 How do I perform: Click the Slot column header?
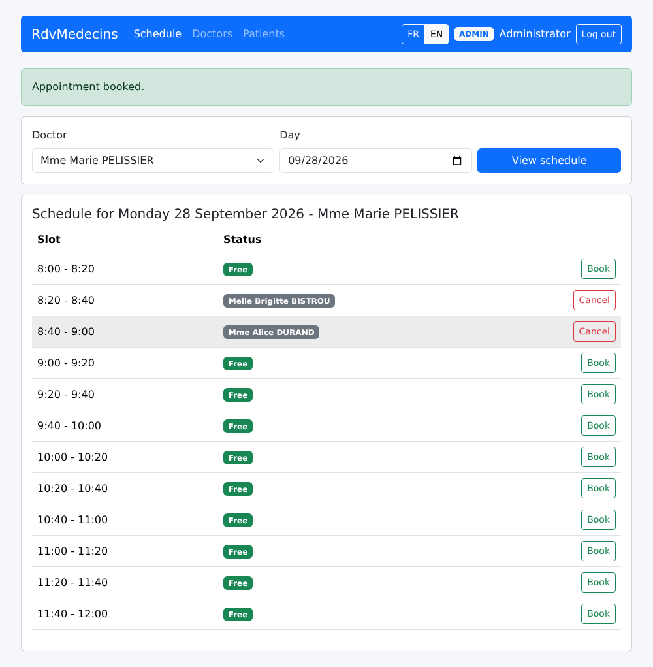pos(49,240)
